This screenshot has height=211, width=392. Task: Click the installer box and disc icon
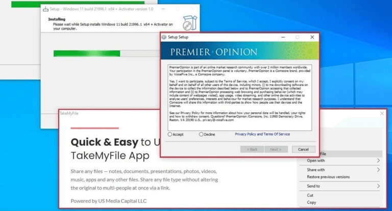pos(190,23)
